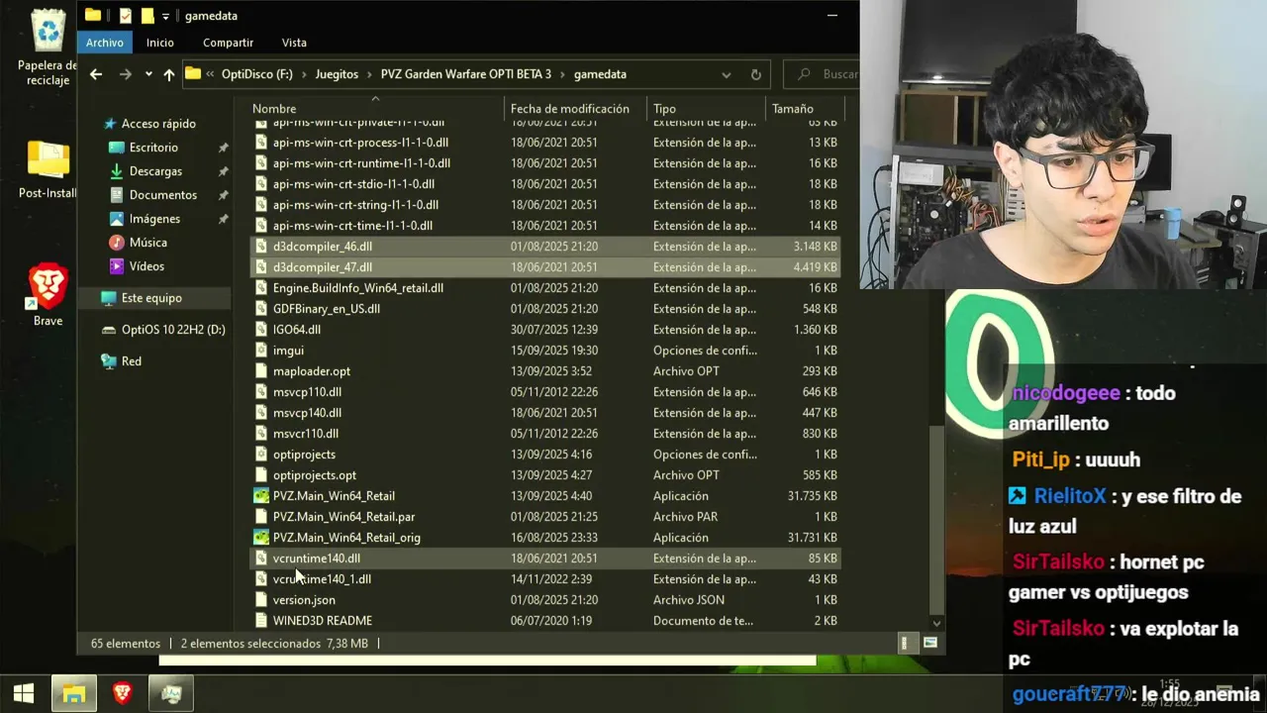Open Música in the sidebar
The image size is (1267, 713).
(147, 243)
